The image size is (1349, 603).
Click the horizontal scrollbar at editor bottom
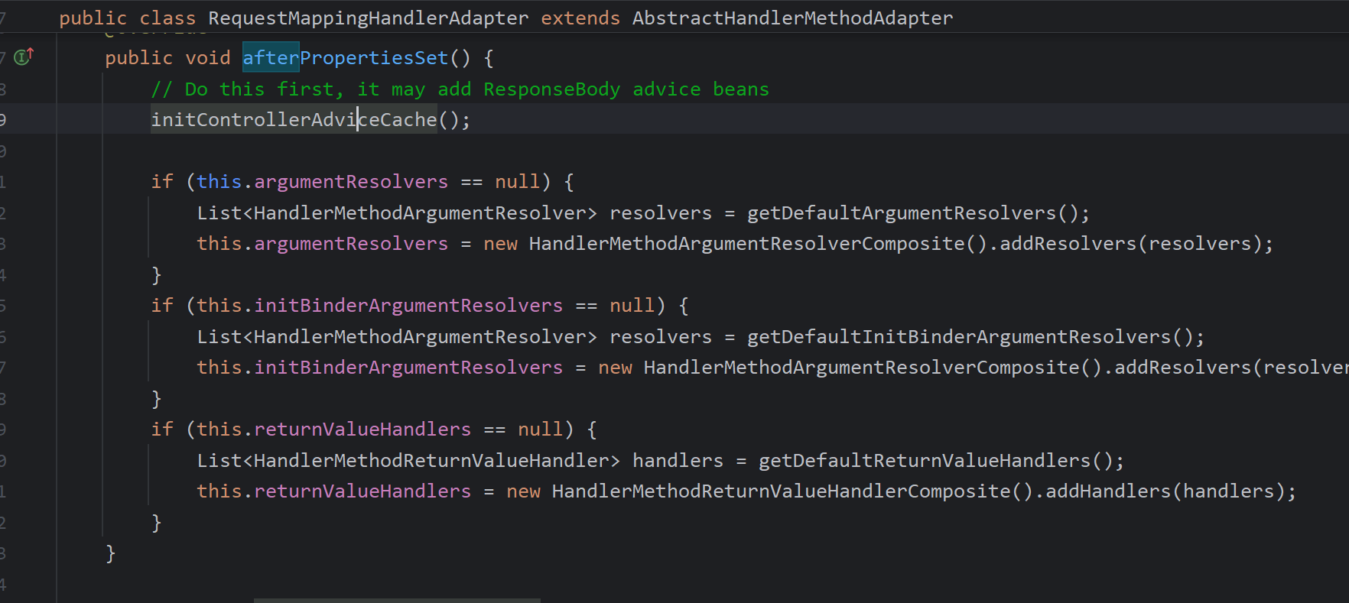(x=397, y=600)
